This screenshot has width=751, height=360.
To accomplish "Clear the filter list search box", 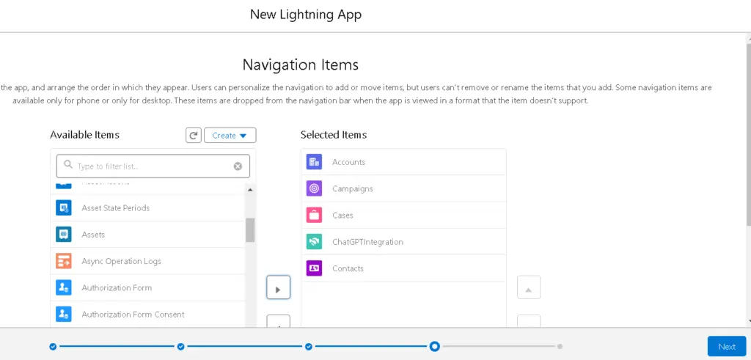I will tap(238, 166).
